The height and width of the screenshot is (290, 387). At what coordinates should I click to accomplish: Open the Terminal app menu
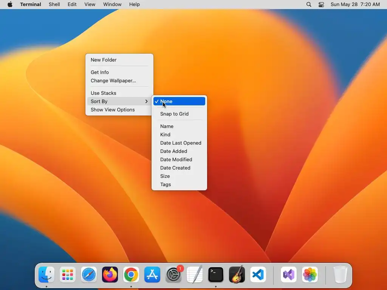(31, 5)
